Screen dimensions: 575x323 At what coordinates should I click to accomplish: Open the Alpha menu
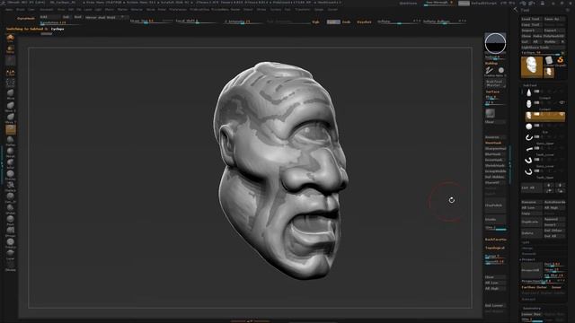tap(9, 10)
